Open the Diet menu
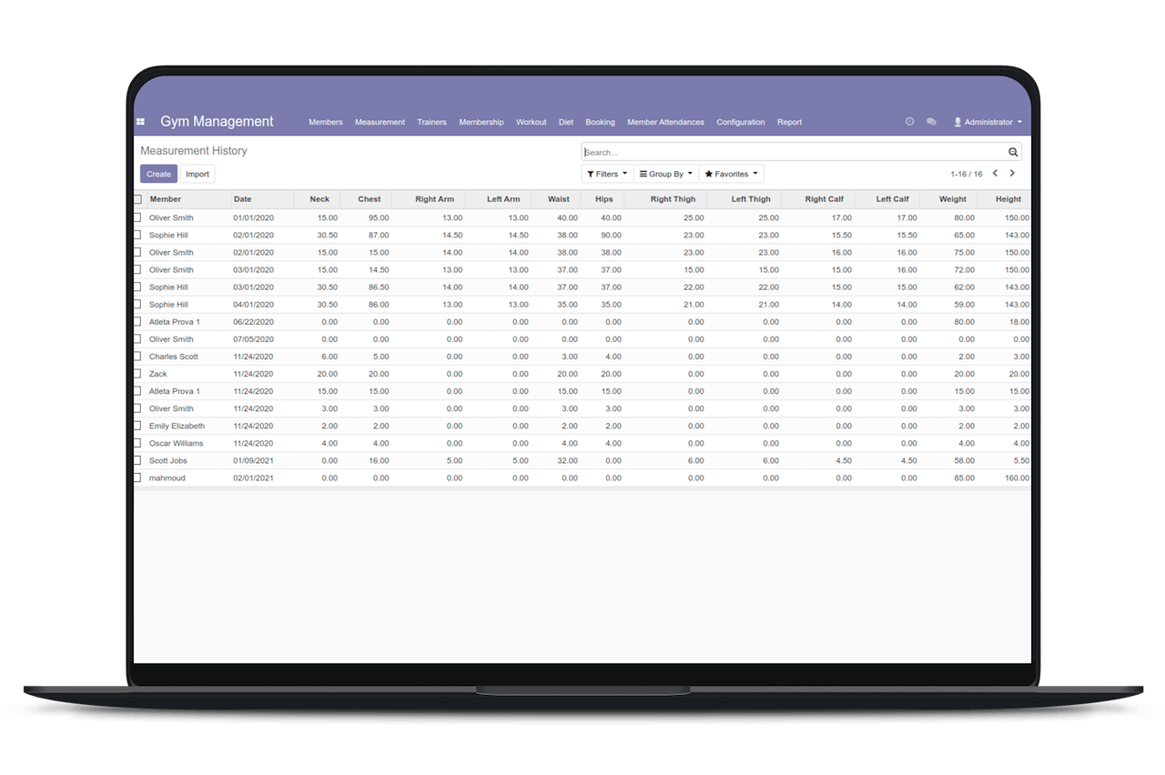Image resolution: width=1165 pixels, height=775 pixels. click(566, 122)
